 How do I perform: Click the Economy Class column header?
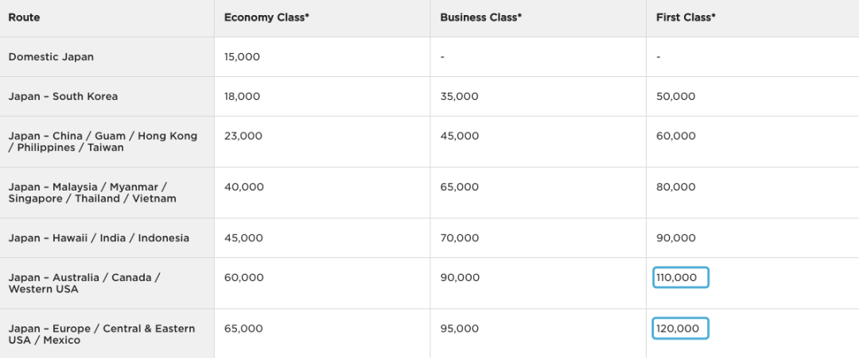[x=266, y=17]
